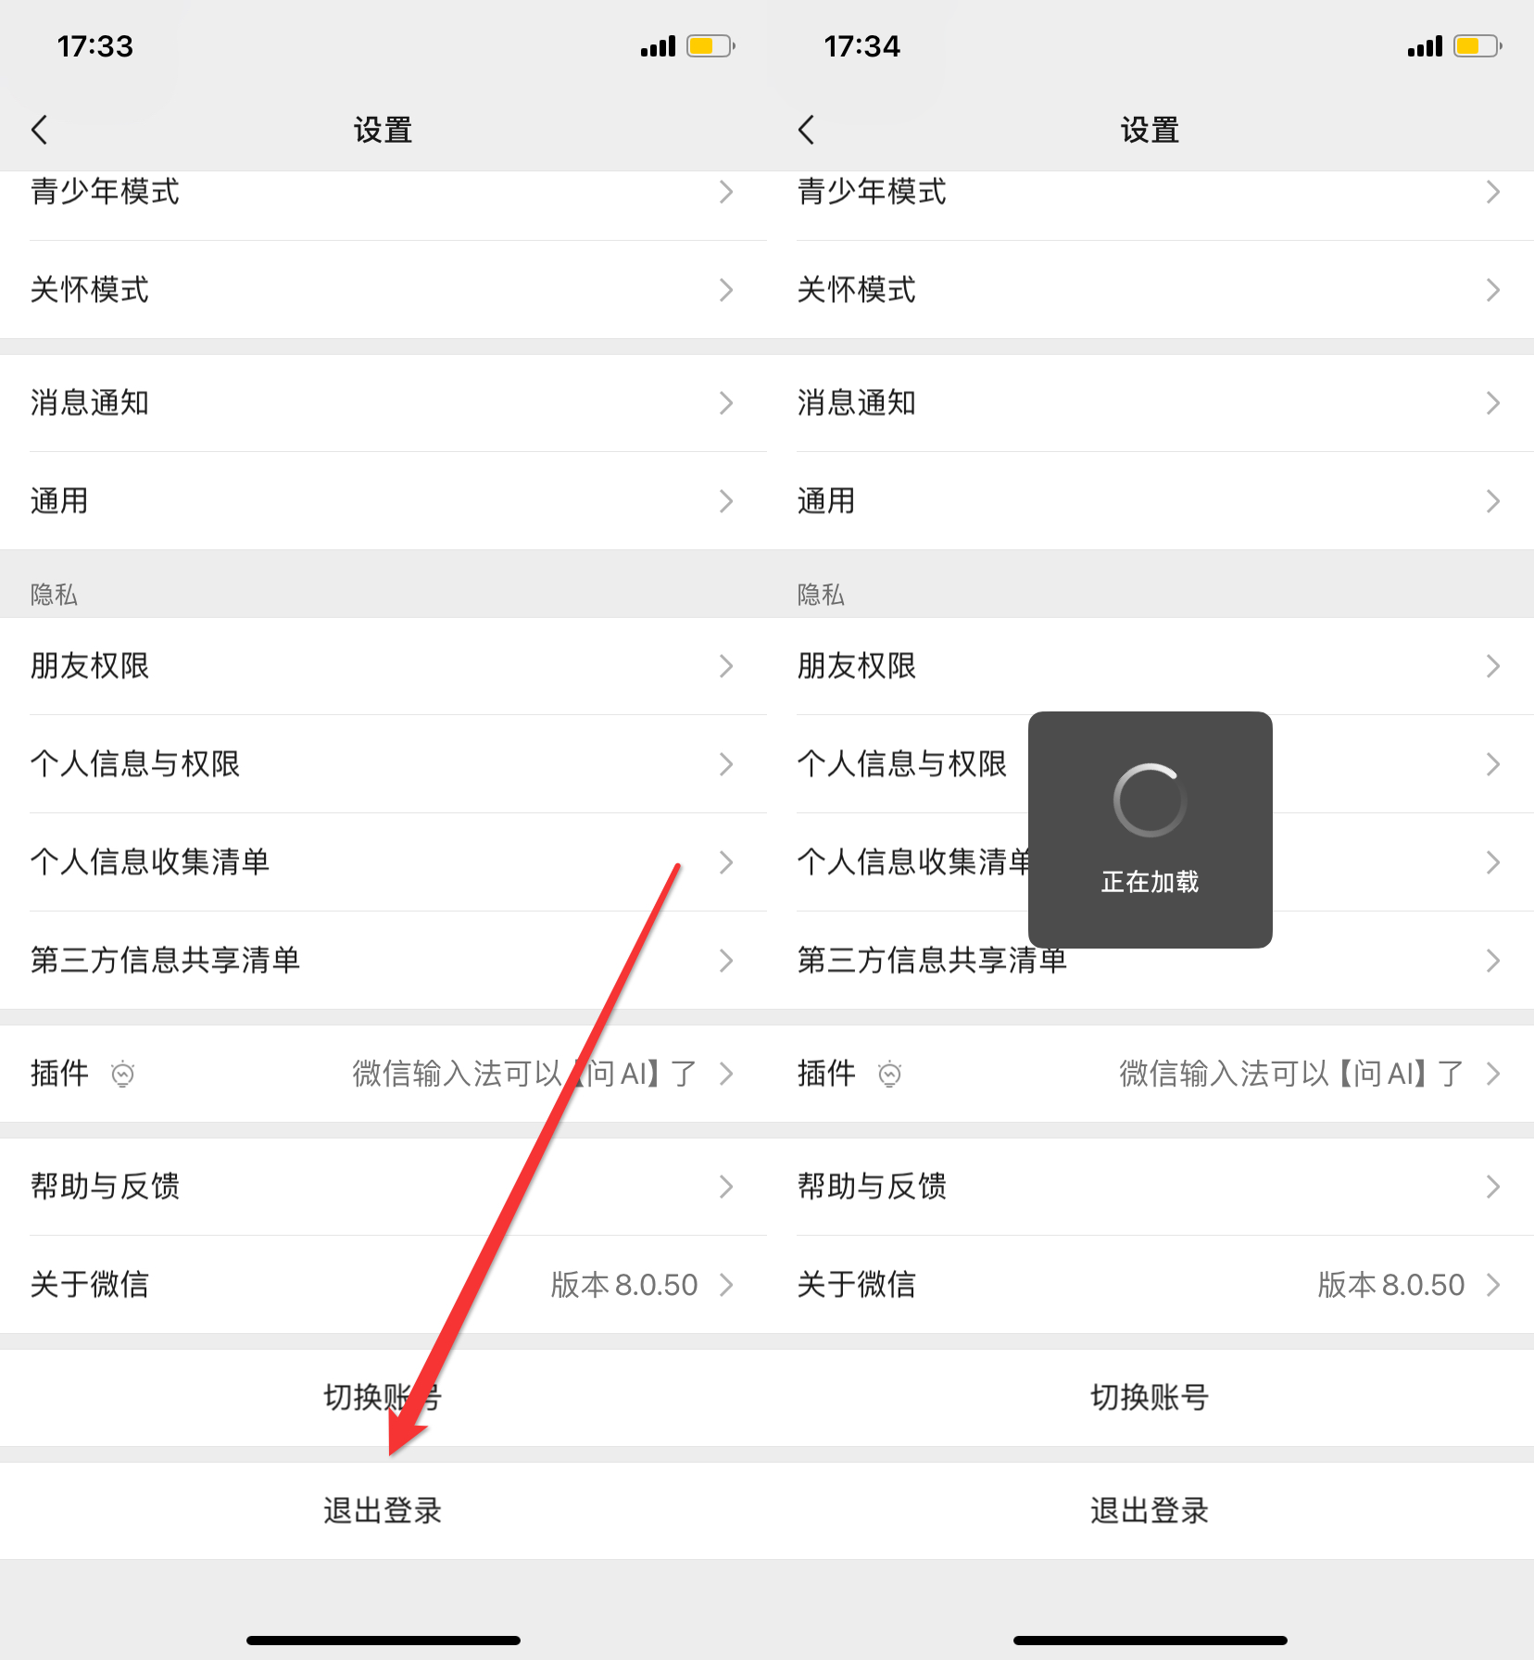Tap 切换账号 button in left screen
Image resolution: width=1534 pixels, height=1660 pixels.
383,1398
